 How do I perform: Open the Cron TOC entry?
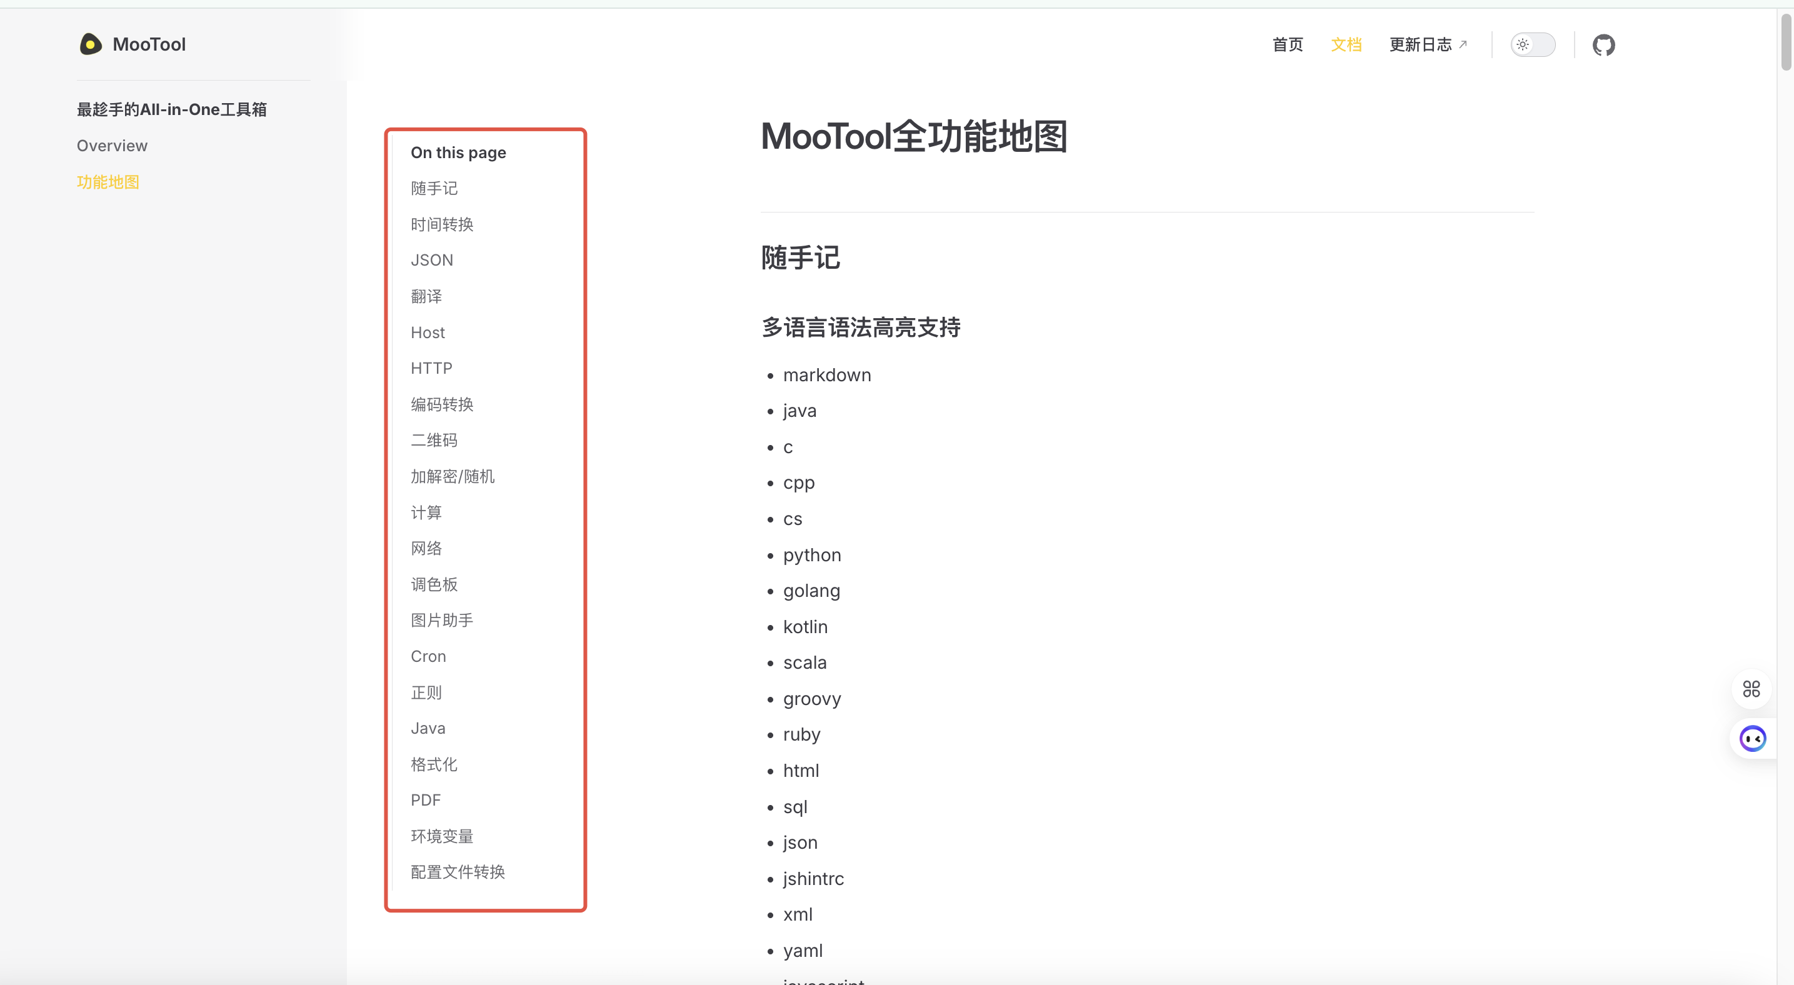[428, 656]
